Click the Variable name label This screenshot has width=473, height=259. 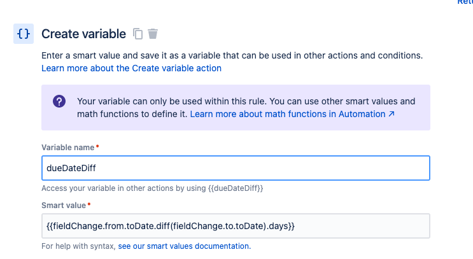(x=68, y=148)
